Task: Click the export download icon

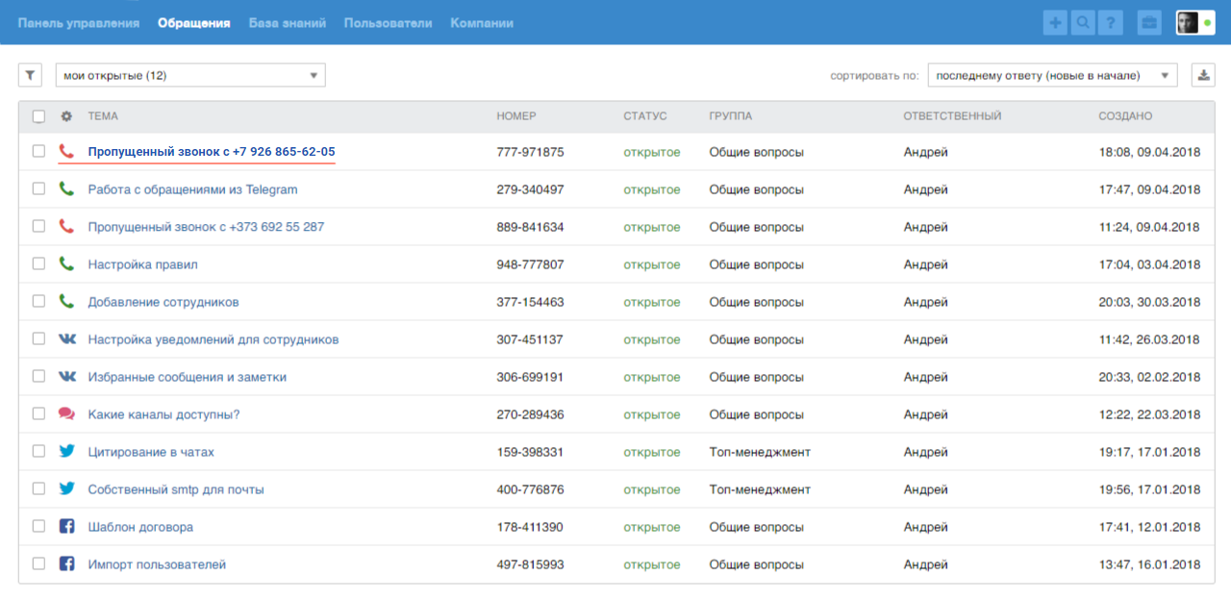Action: 1202,75
